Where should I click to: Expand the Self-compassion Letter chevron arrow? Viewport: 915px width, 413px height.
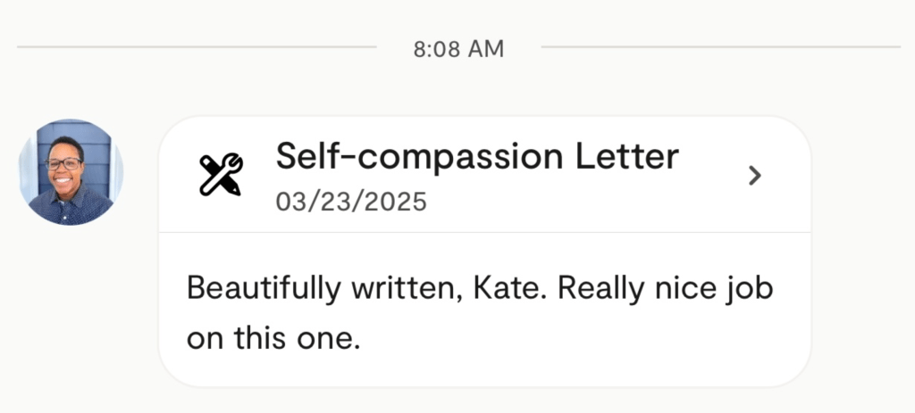tap(755, 176)
